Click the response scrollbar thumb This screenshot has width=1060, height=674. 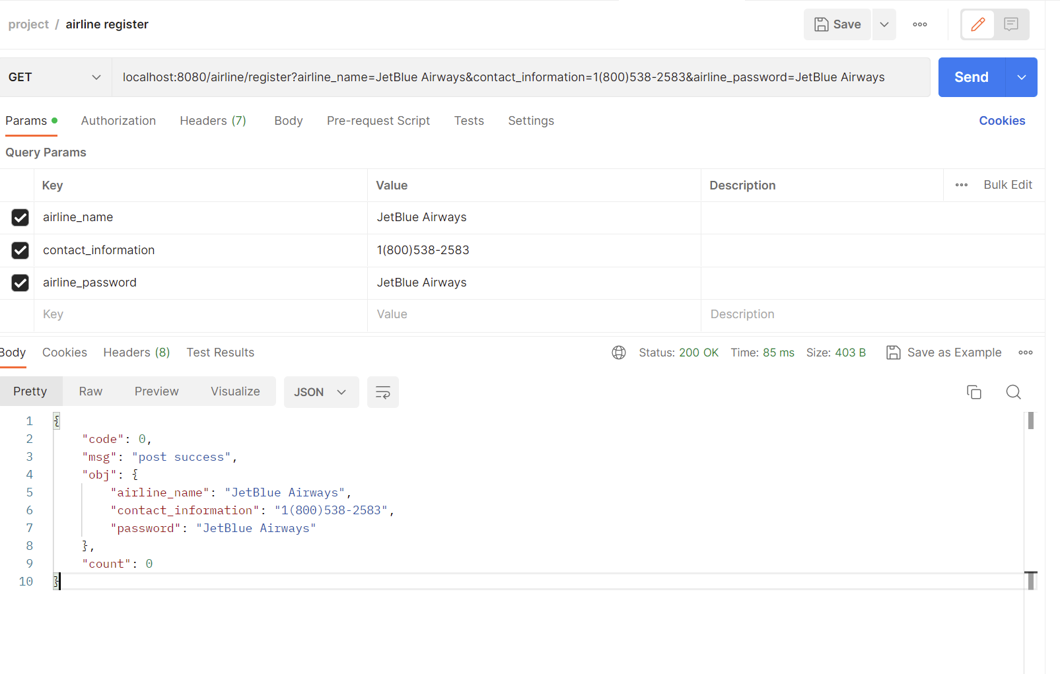[1031, 421]
